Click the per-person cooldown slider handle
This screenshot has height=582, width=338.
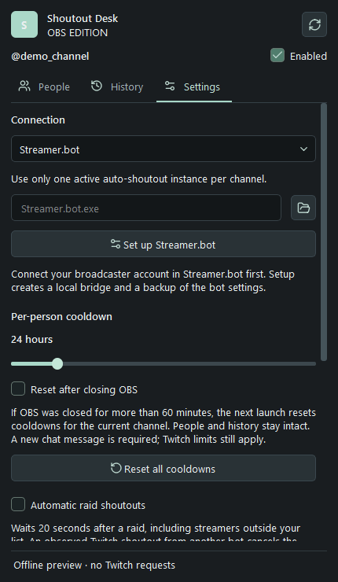coord(57,363)
